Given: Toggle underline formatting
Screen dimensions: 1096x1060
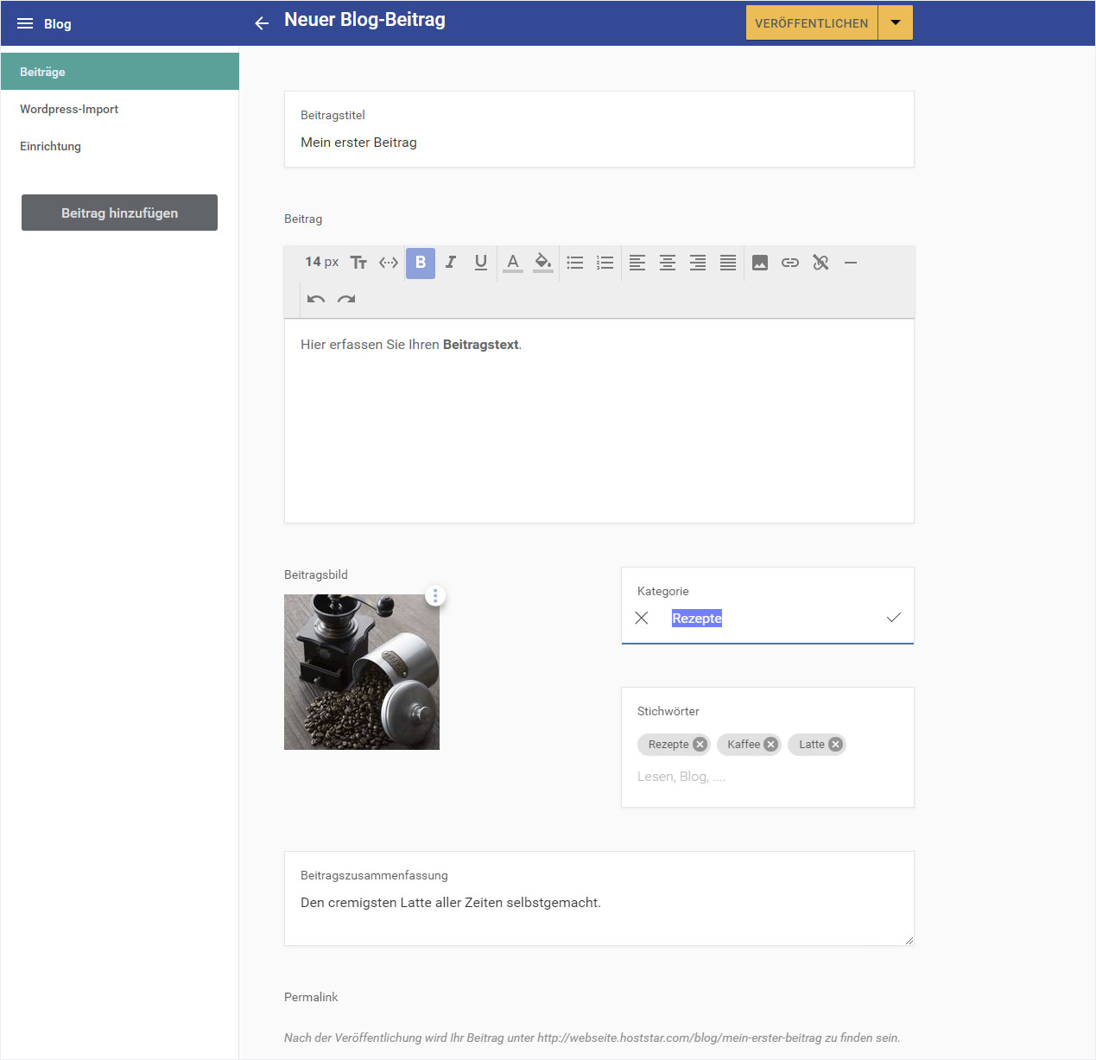Looking at the screenshot, I should (481, 263).
